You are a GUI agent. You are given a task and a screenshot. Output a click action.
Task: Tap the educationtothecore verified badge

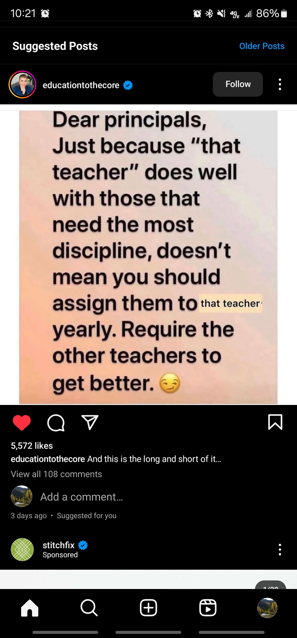128,85
